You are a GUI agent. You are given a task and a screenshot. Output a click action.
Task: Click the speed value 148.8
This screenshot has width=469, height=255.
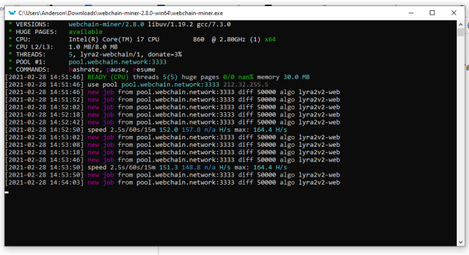[191, 168]
